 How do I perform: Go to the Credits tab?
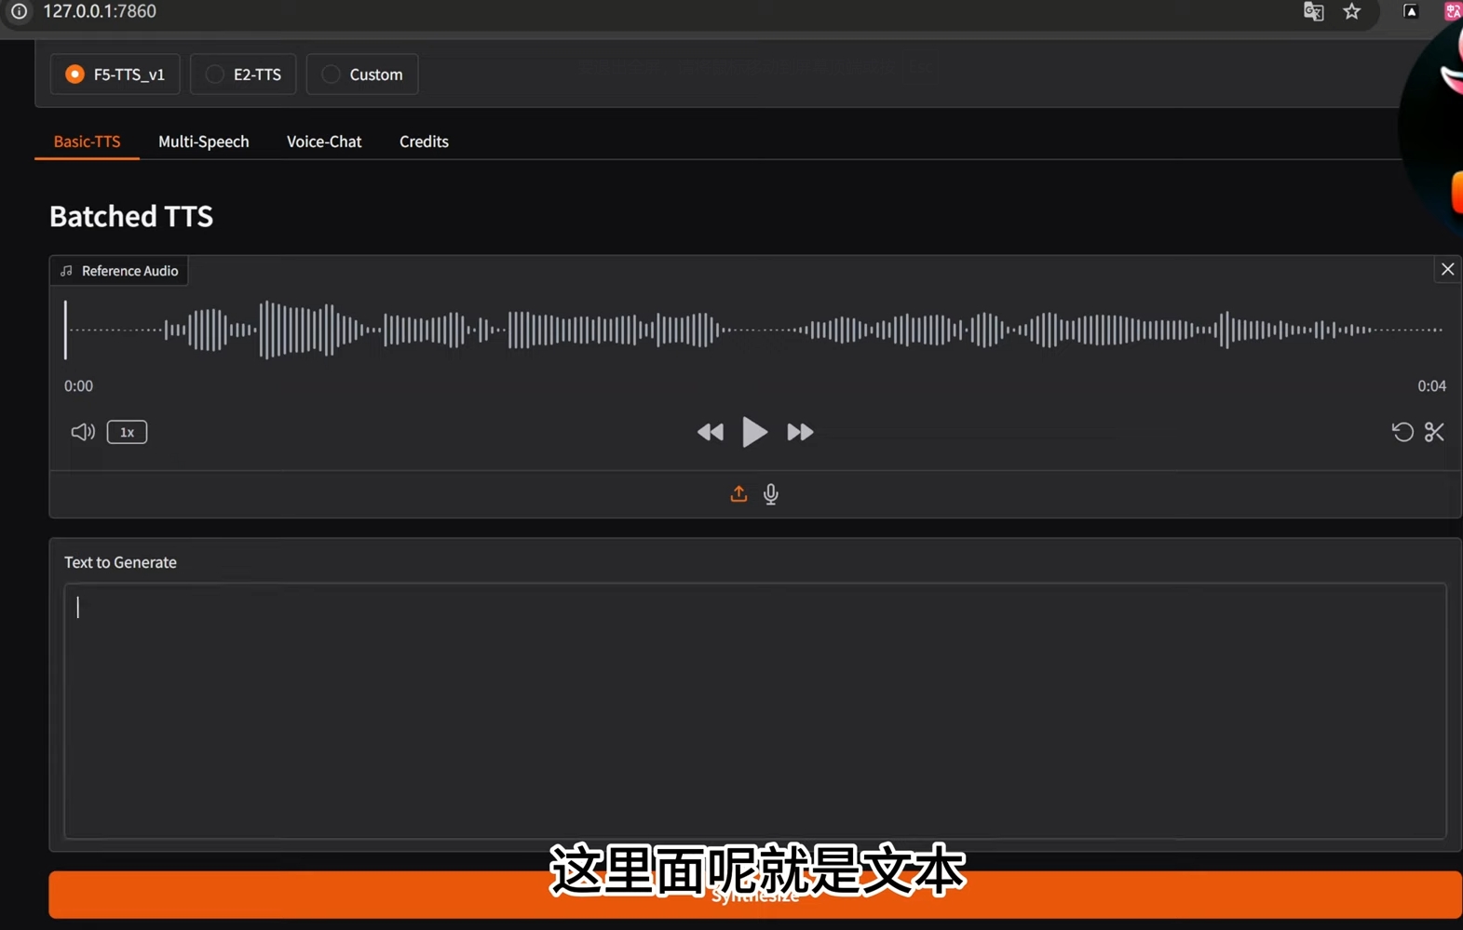click(x=424, y=142)
